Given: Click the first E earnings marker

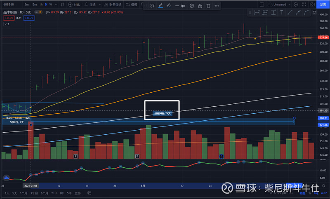Looking at the screenshot, I should (75, 156).
